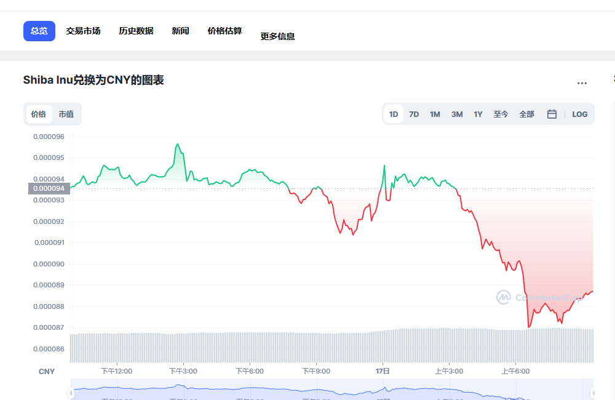Open the 价格估算 tab
Viewport: 615px width, 400px height.
coord(224,31)
